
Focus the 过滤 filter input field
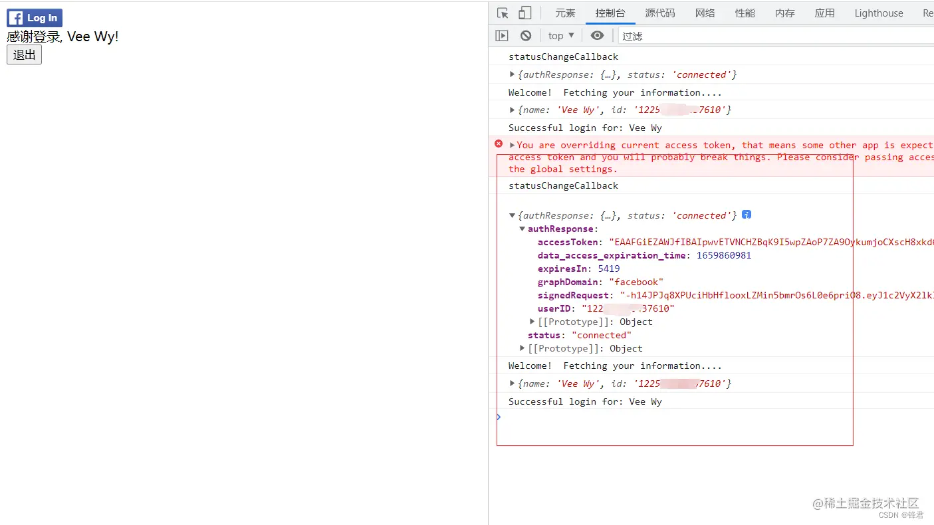776,36
